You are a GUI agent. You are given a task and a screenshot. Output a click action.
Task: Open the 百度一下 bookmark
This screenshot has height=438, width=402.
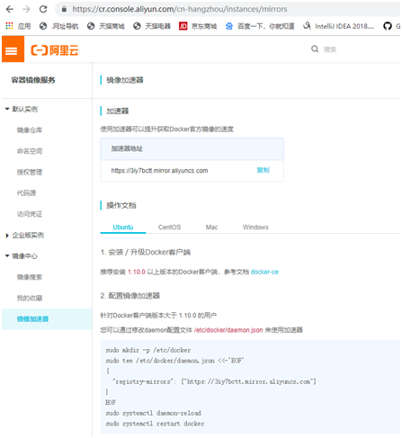point(260,26)
